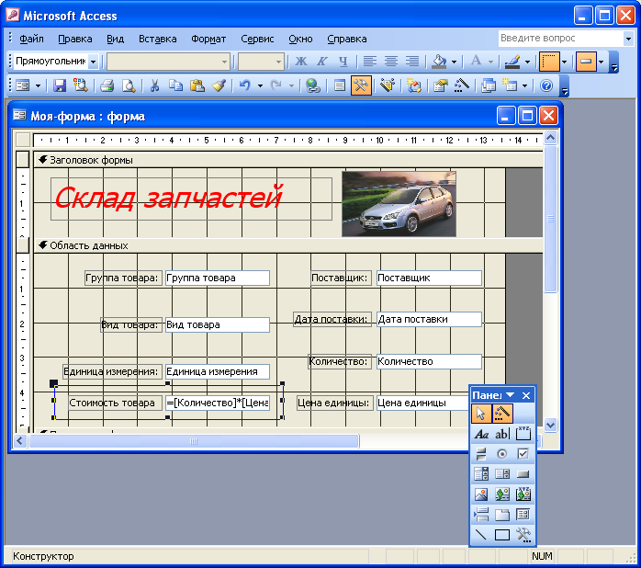The width and height of the screenshot is (641, 568).
Task: Click the car image thumbnail in header
Action: [x=399, y=204]
